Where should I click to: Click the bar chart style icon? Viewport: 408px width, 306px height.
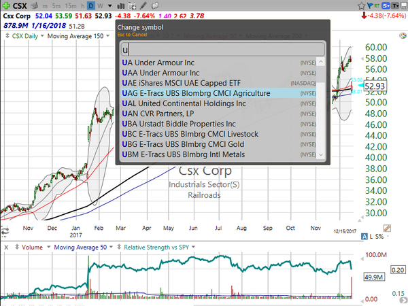[x=120, y=5]
